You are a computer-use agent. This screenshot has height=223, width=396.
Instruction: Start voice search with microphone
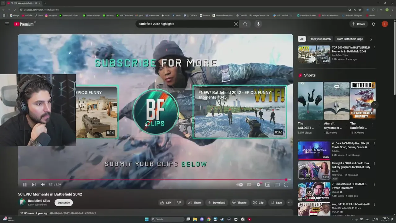(258, 24)
